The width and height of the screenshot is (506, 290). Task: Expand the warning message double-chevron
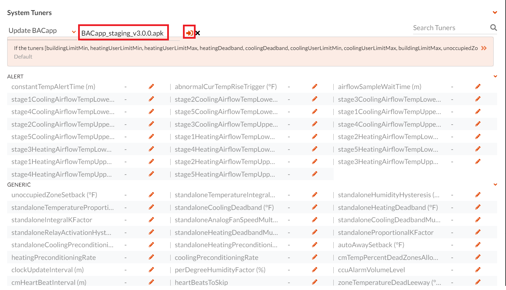point(484,48)
